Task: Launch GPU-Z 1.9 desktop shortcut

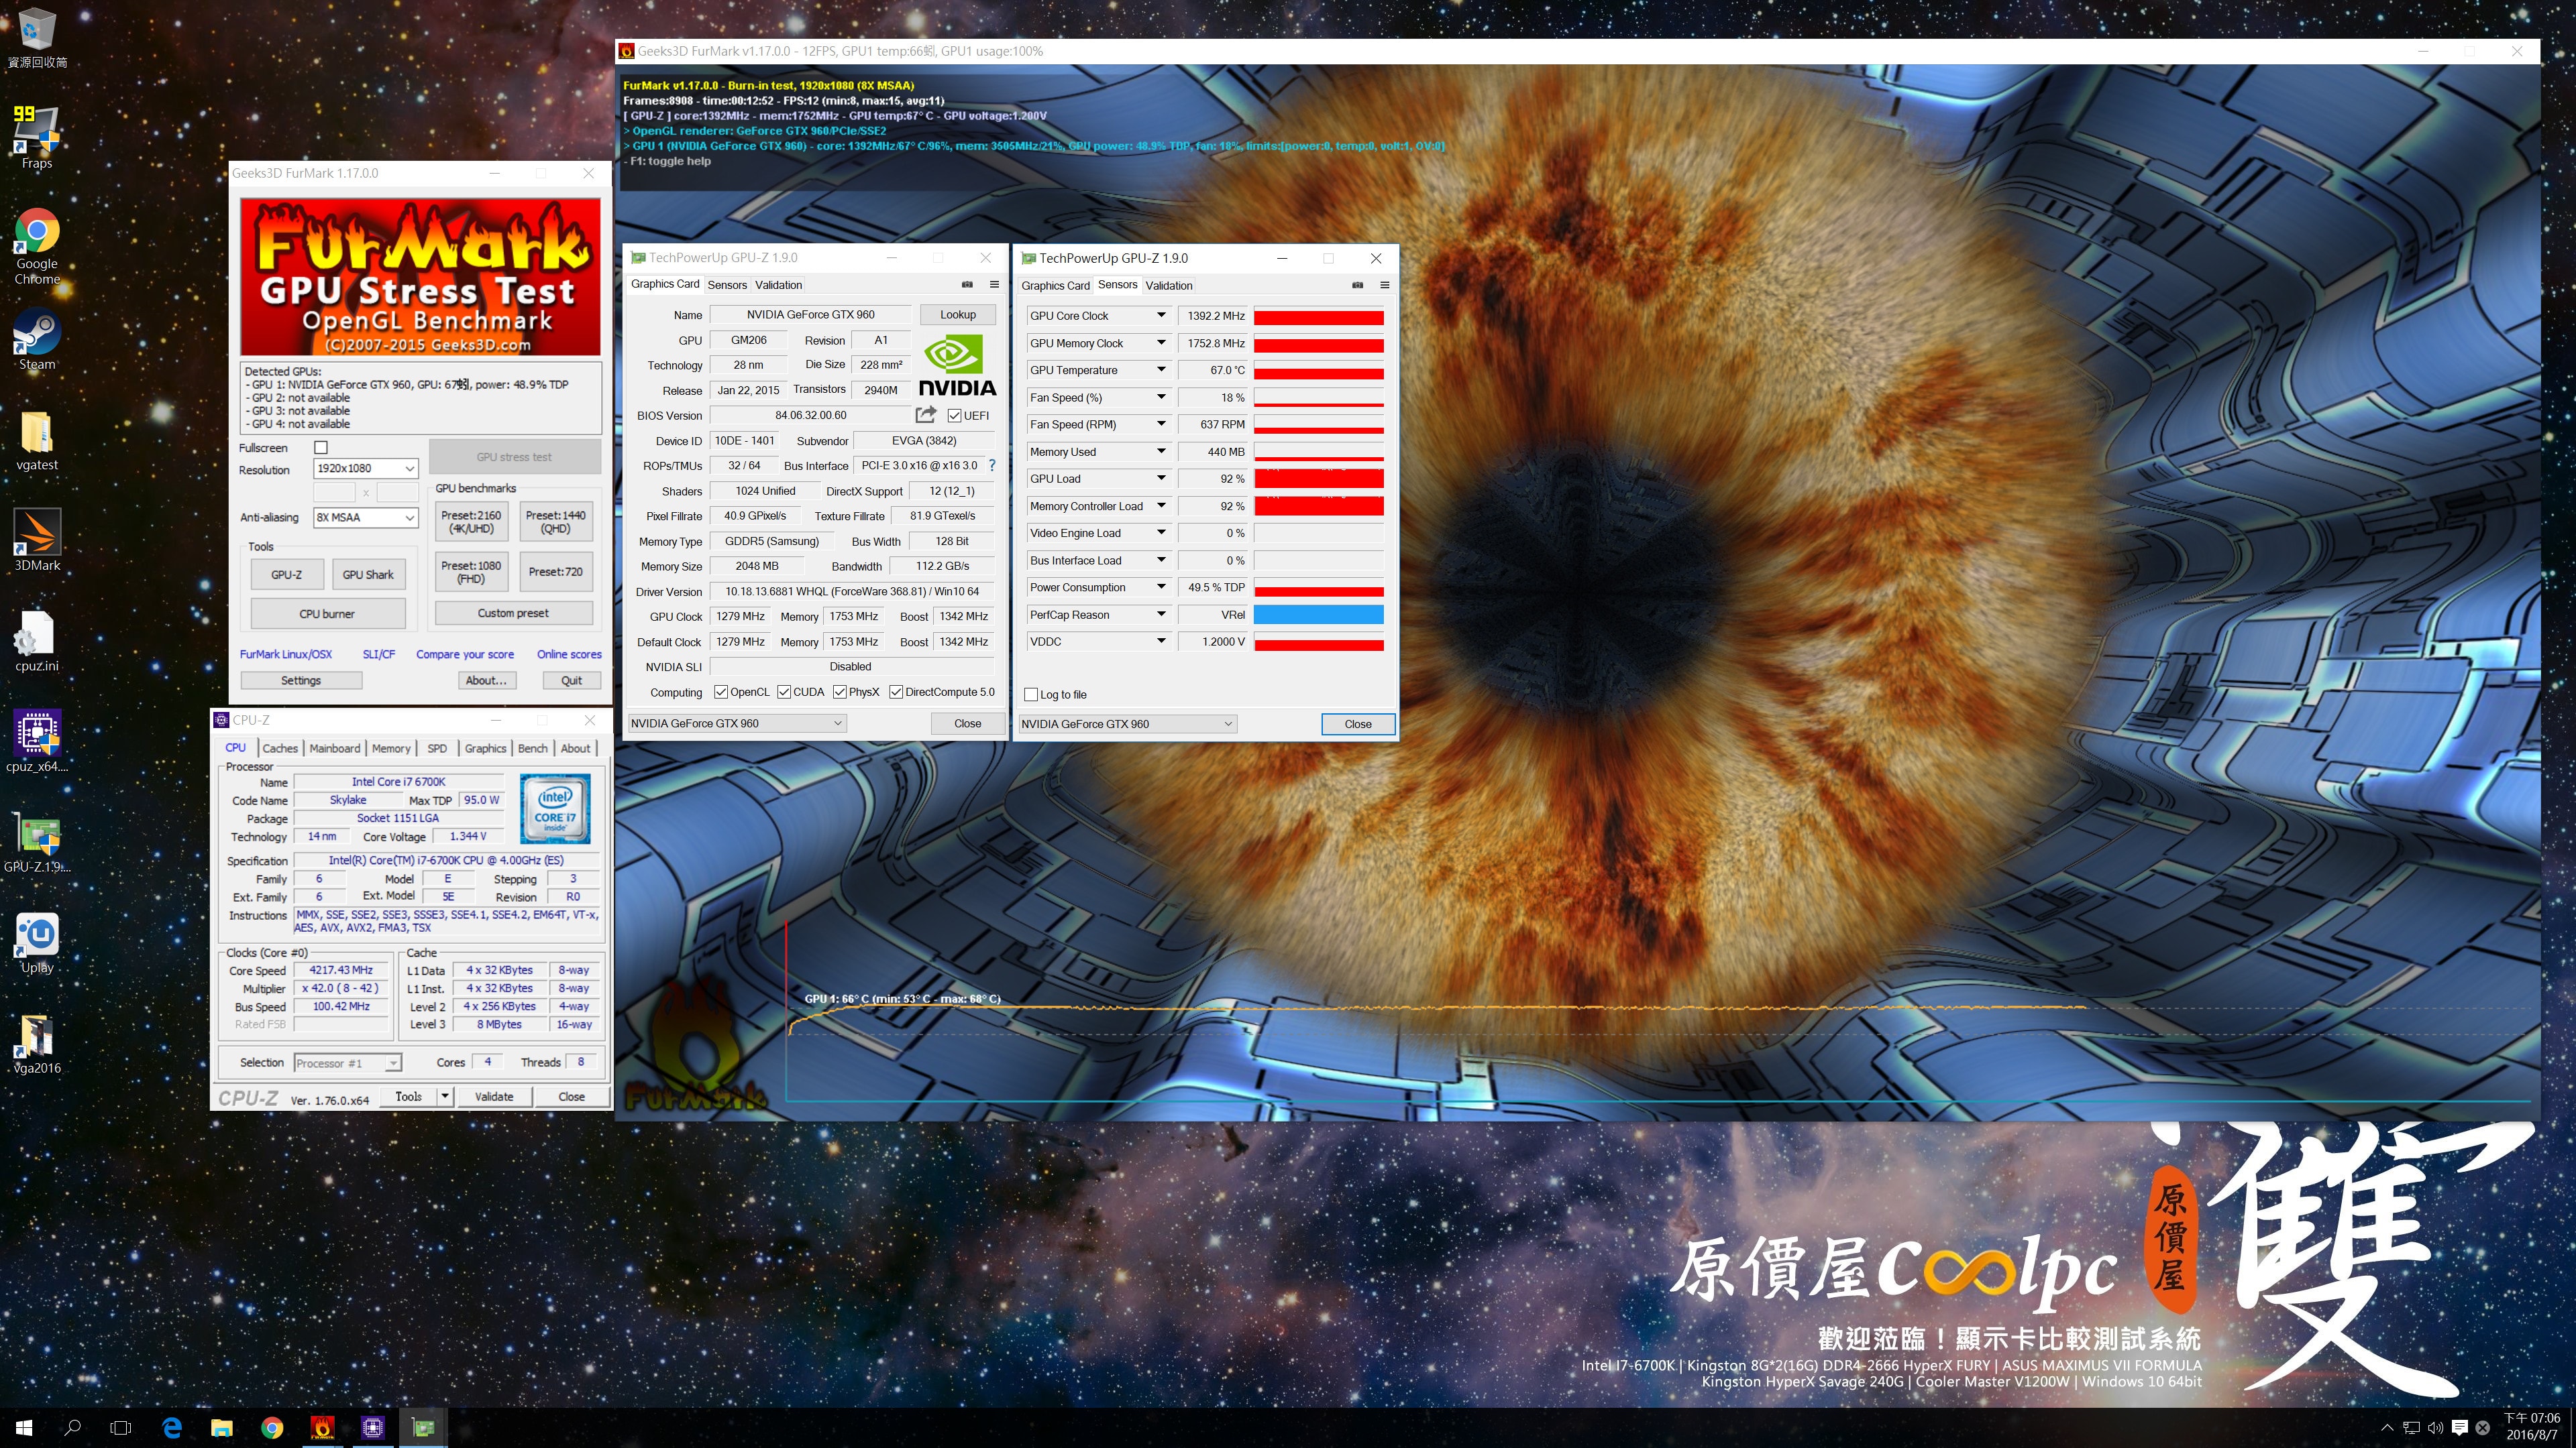Action: [37, 843]
